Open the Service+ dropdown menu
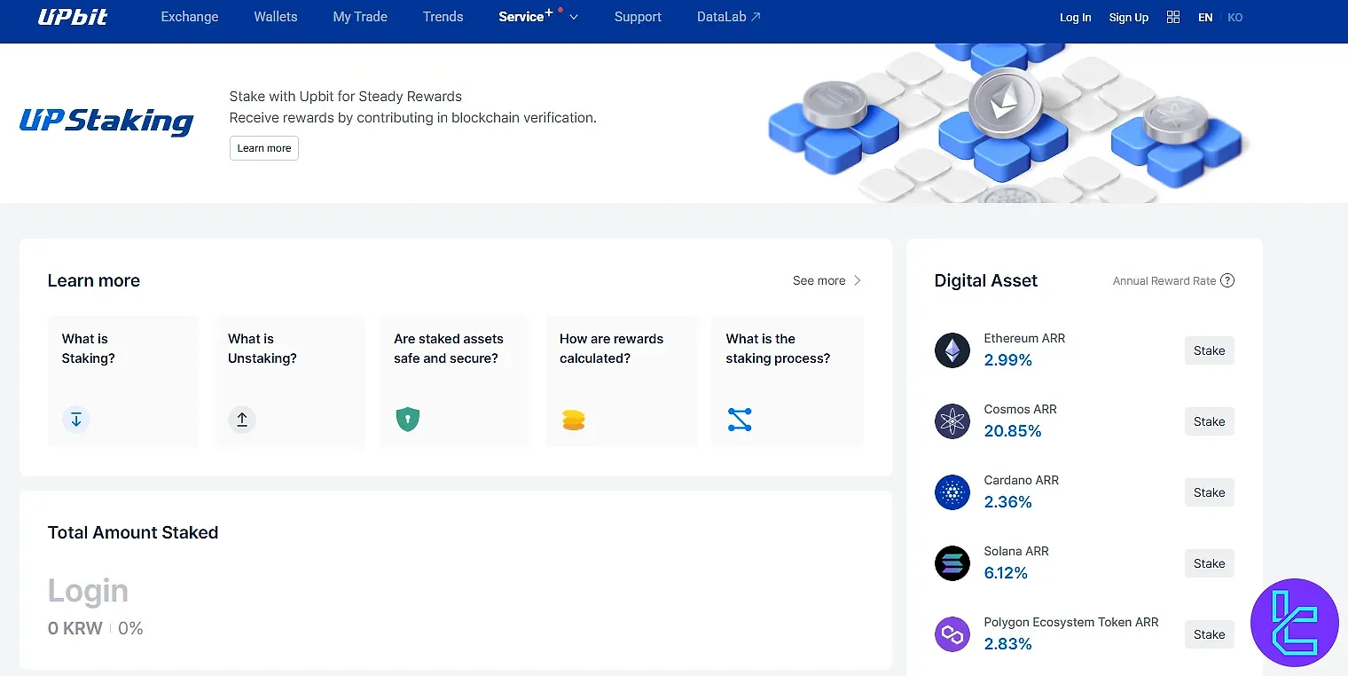Image resolution: width=1348 pixels, height=676 pixels. pos(536,16)
